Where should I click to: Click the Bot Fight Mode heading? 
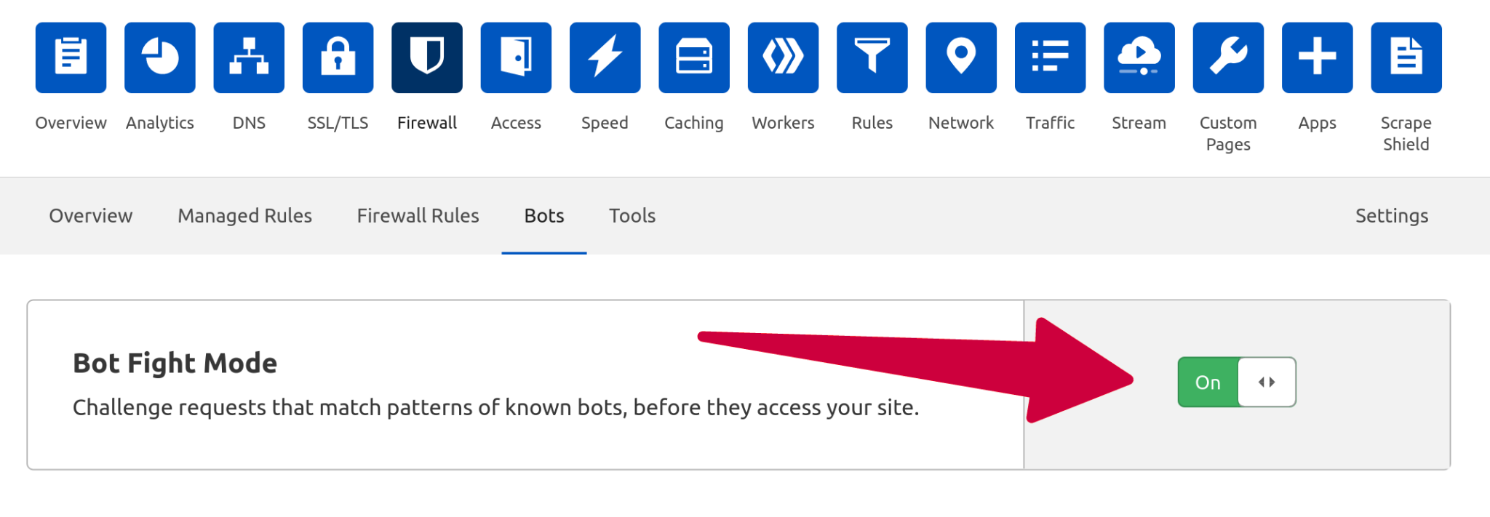click(x=175, y=363)
